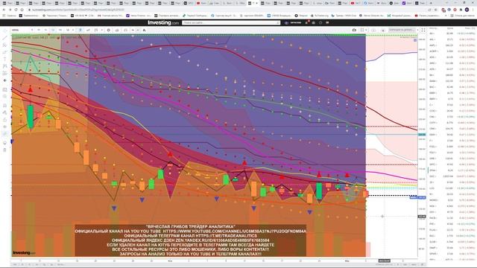This screenshot has width=477, height=268.
Task: Select BA row in the watchlist
Action: [x=452, y=74]
